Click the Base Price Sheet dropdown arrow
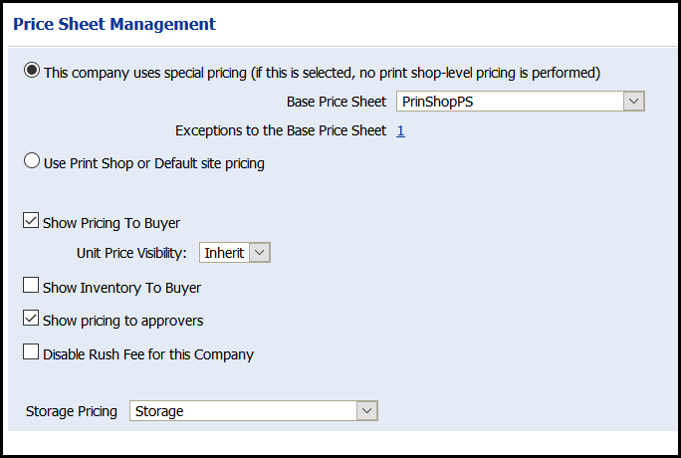The width and height of the screenshot is (681, 458). click(634, 102)
